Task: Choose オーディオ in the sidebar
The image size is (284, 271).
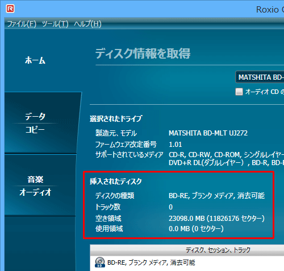Action: 35,192
